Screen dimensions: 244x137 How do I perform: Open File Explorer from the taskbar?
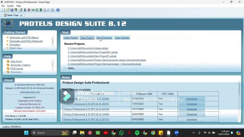pos(82,133)
